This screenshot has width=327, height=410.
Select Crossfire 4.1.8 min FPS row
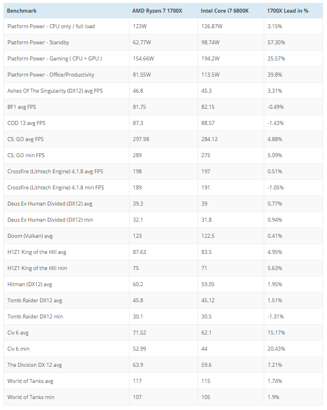pos(163,188)
